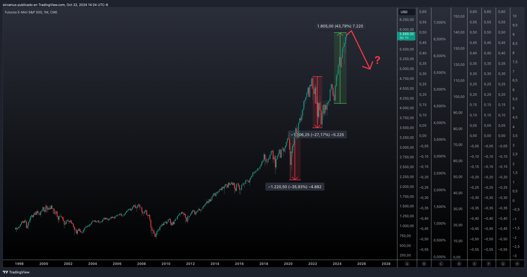Click the 2008 label on the time axis
Viewport: 527px width, 277px height.
coord(141,264)
